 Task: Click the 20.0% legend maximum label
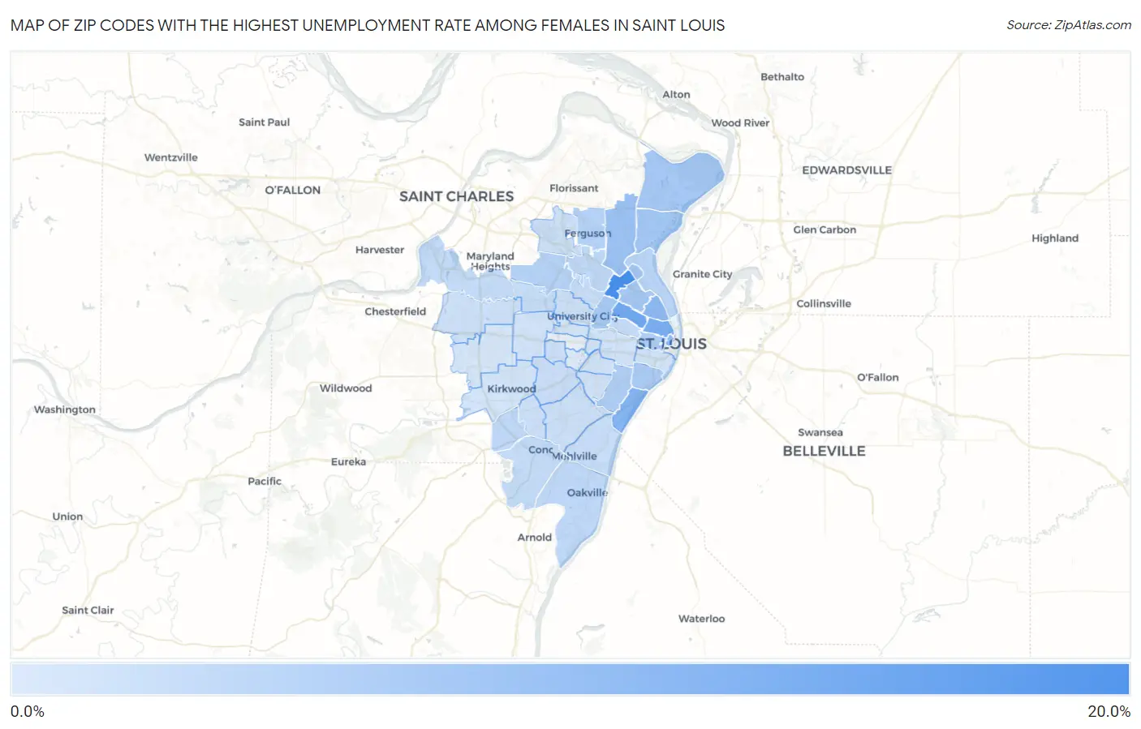click(1109, 712)
